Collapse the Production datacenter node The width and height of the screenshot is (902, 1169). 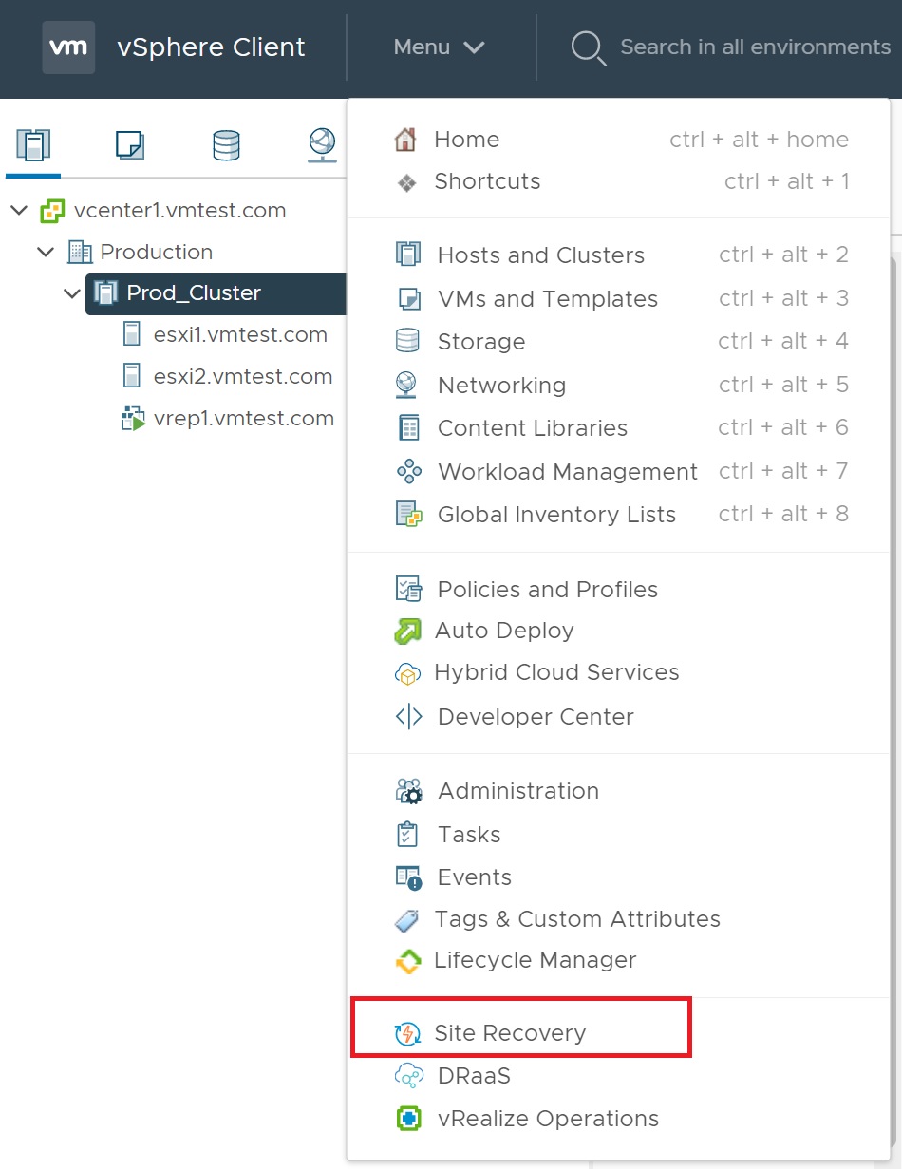46,252
